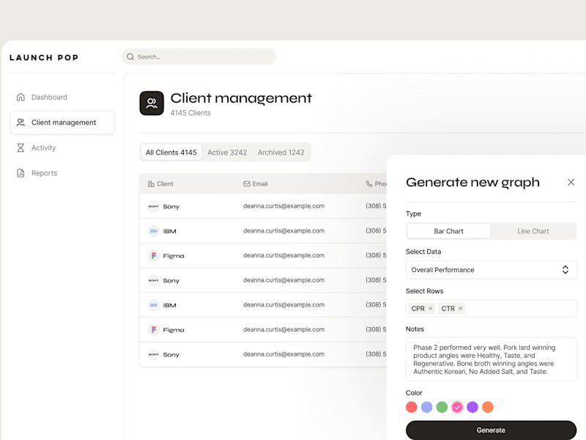Click the Client management people icon in sidebar
The image size is (586, 440).
[21, 122]
